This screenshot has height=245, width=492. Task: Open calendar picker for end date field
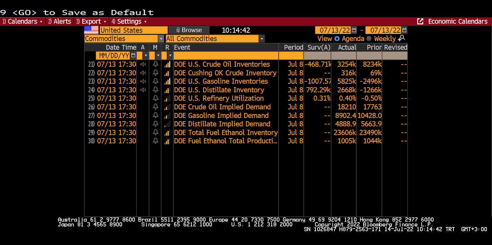[x=404, y=30]
